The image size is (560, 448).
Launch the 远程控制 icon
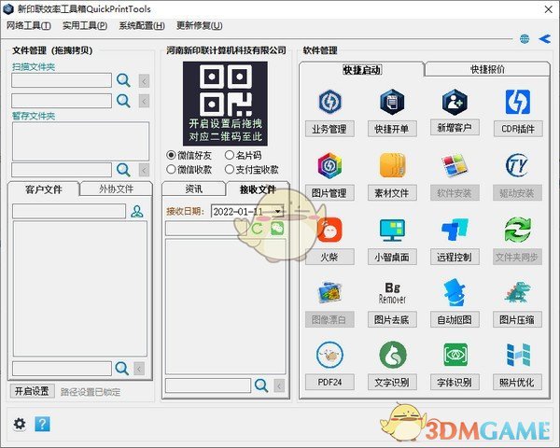click(455, 229)
